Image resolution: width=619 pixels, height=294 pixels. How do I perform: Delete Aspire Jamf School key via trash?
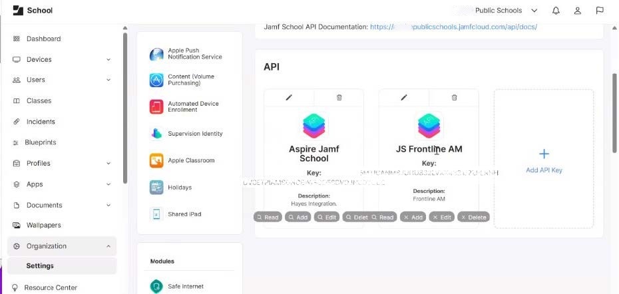[x=339, y=98]
